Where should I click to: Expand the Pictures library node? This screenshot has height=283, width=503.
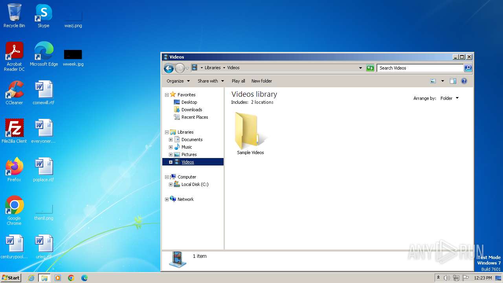point(171,154)
